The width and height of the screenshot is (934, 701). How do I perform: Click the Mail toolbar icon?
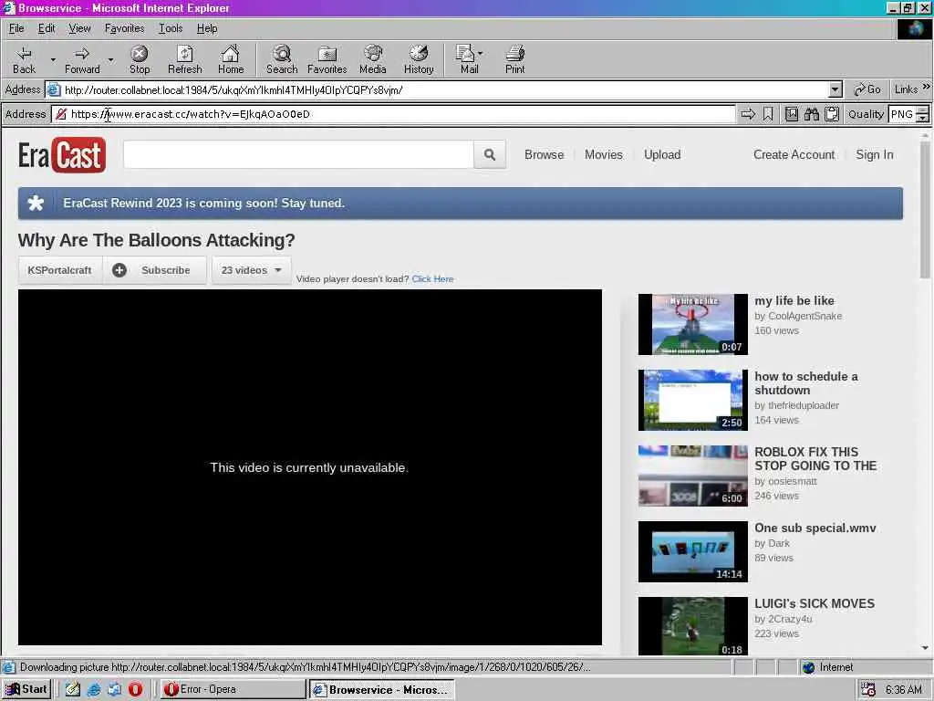[465, 59]
